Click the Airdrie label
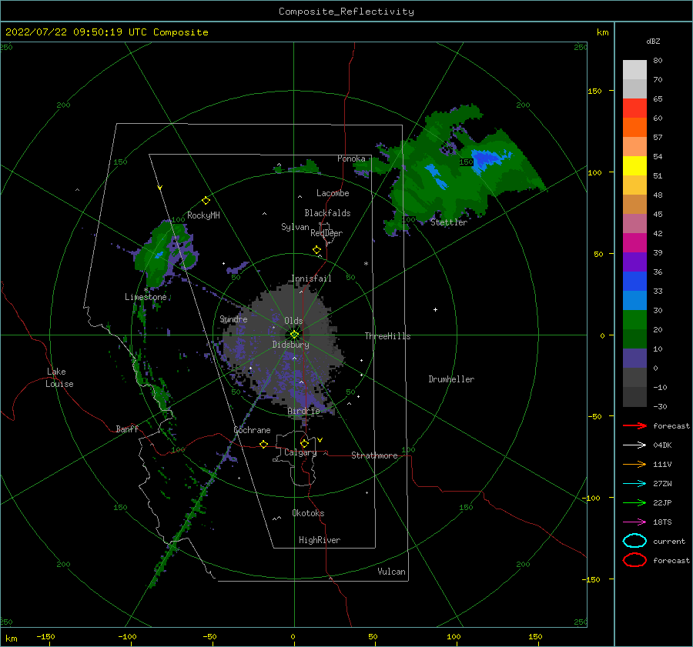This screenshot has height=647, width=693. [303, 411]
